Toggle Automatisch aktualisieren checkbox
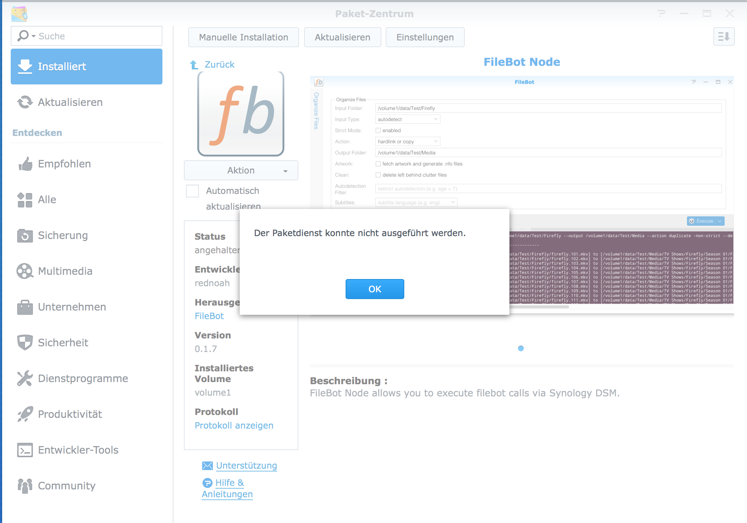 tap(192, 191)
